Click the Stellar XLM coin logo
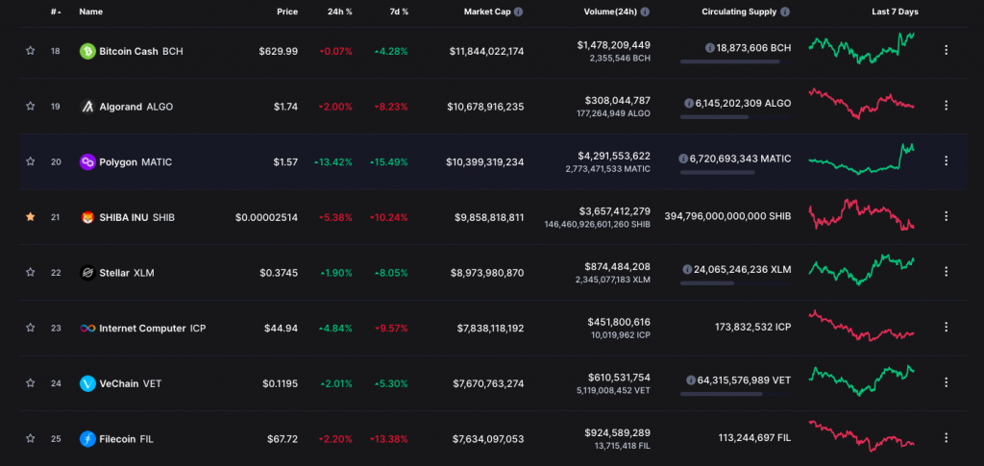984x466 pixels. [87, 273]
